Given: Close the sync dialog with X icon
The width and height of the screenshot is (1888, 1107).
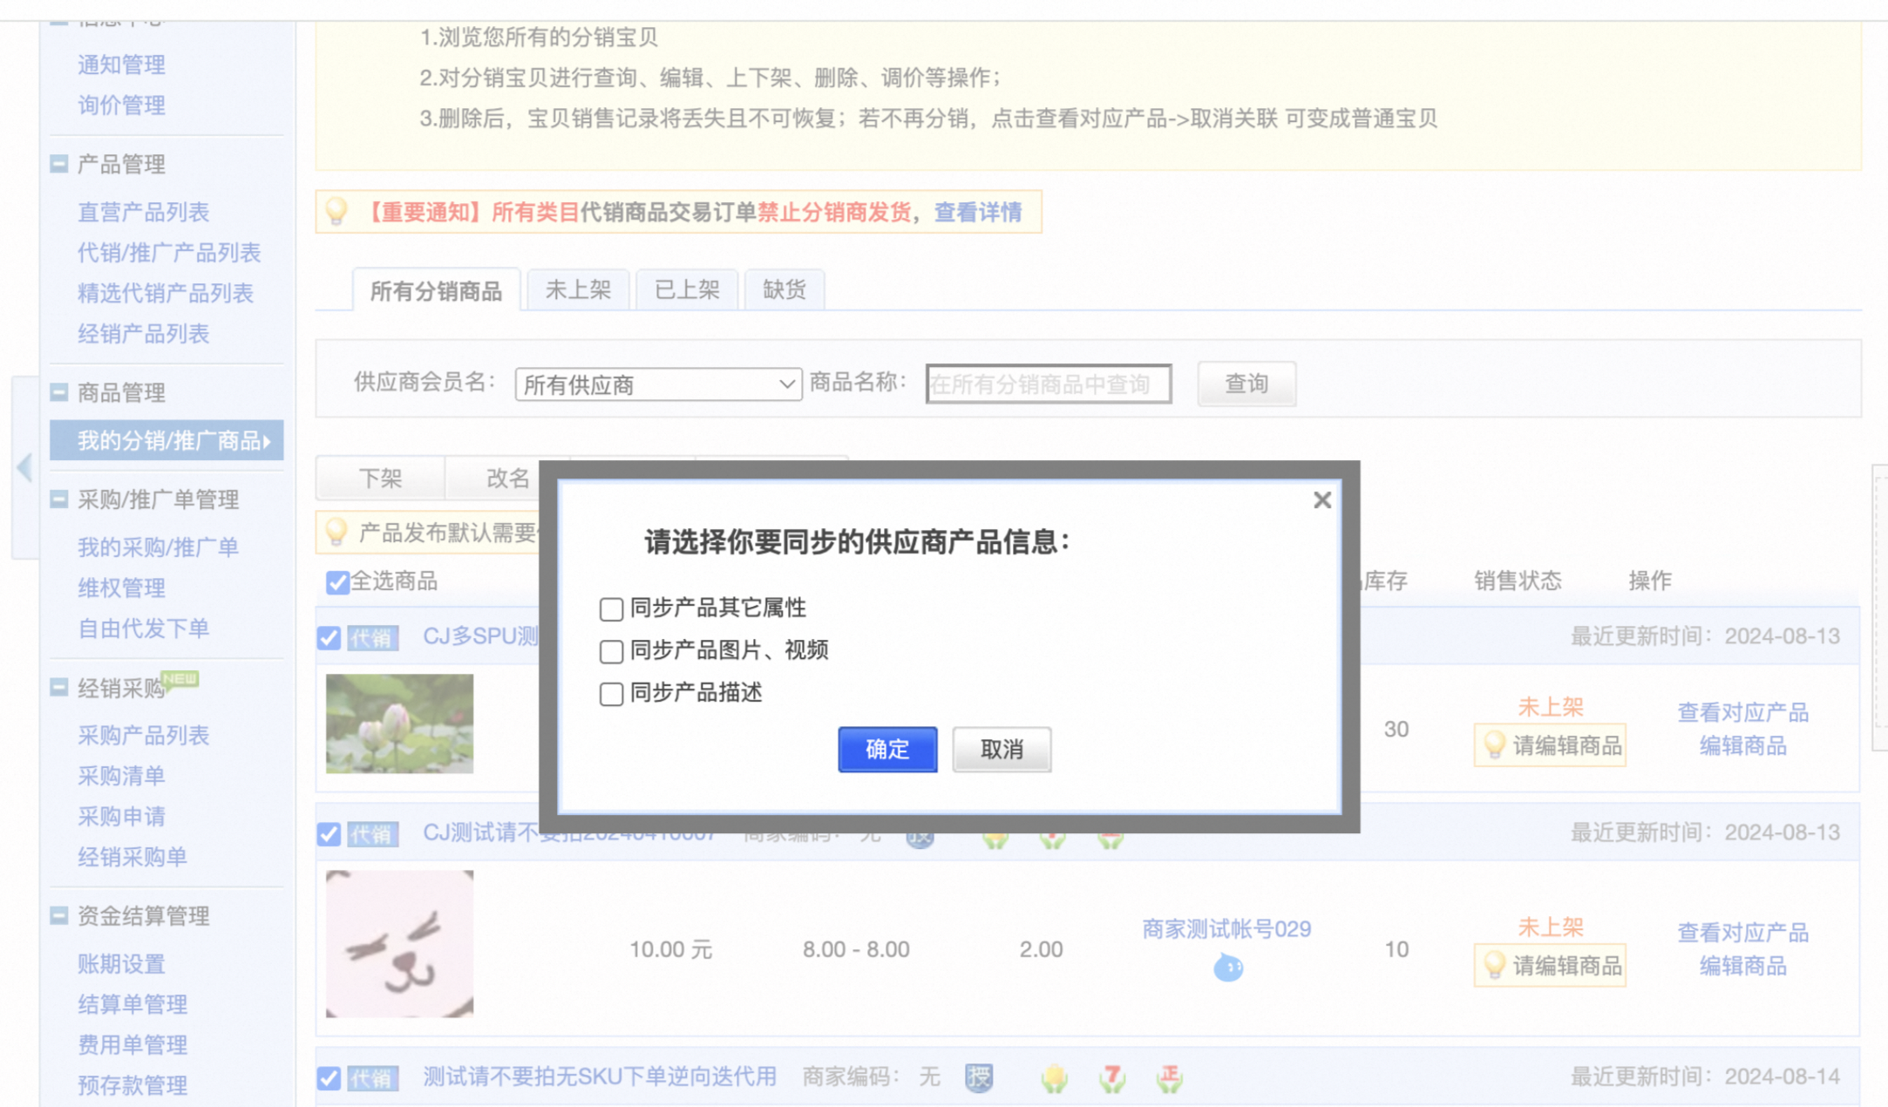Looking at the screenshot, I should pyautogui.click(x=1321, y=500).
